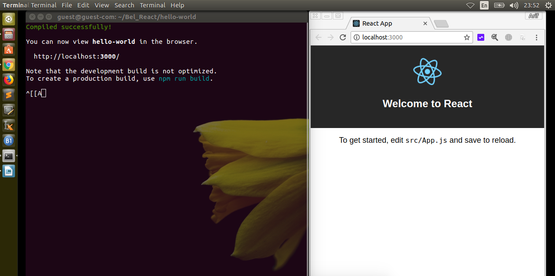
Task: Maximize the terminal window
Action: pyautogui.click(x=49, y=17)
